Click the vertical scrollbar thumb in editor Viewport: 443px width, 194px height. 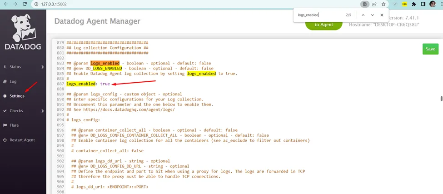click(x=441, y=99)
